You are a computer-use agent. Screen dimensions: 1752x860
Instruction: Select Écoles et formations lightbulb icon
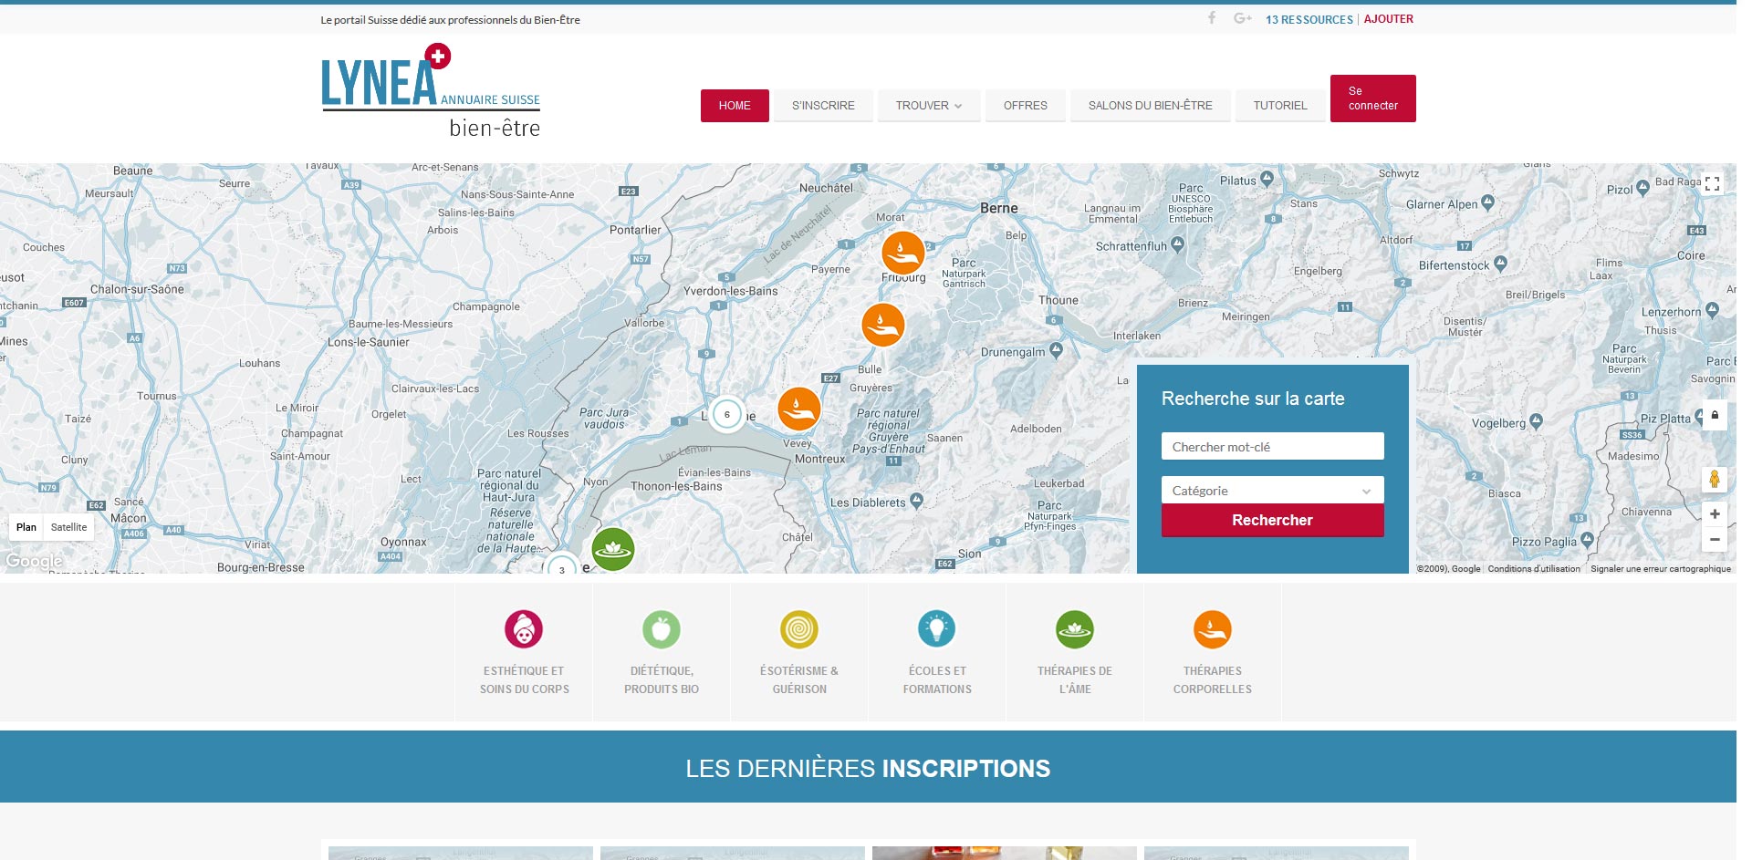coord(937,629)
